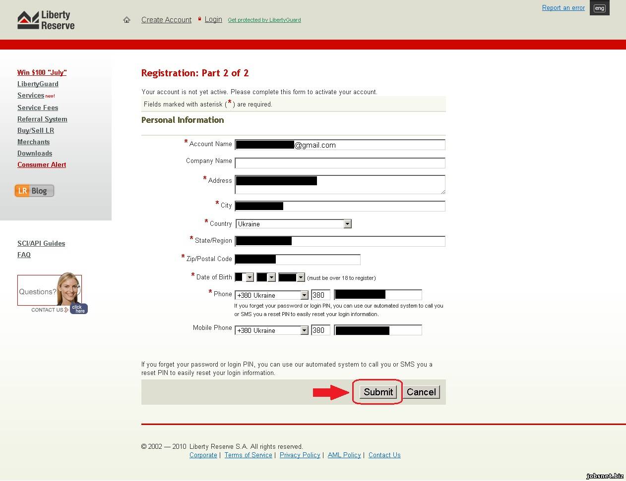Focus the Address text area

click(x=340, y=184)
